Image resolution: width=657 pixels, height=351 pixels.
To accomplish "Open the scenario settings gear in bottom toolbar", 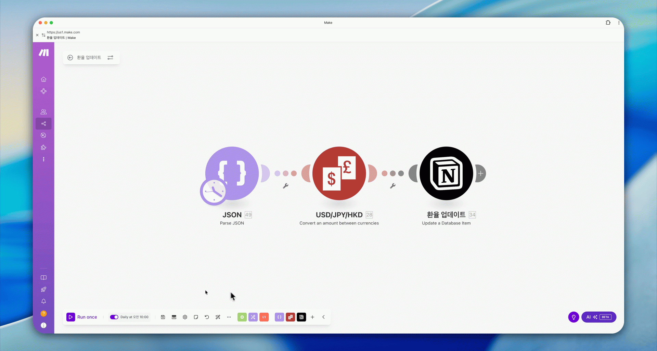I will (x=185, y=317).
